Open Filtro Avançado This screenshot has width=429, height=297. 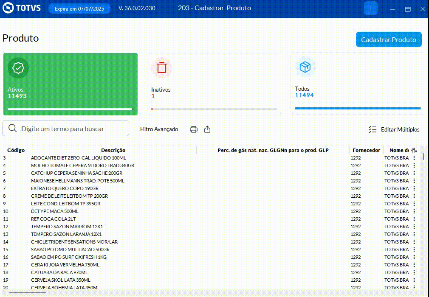pos(159,129)
